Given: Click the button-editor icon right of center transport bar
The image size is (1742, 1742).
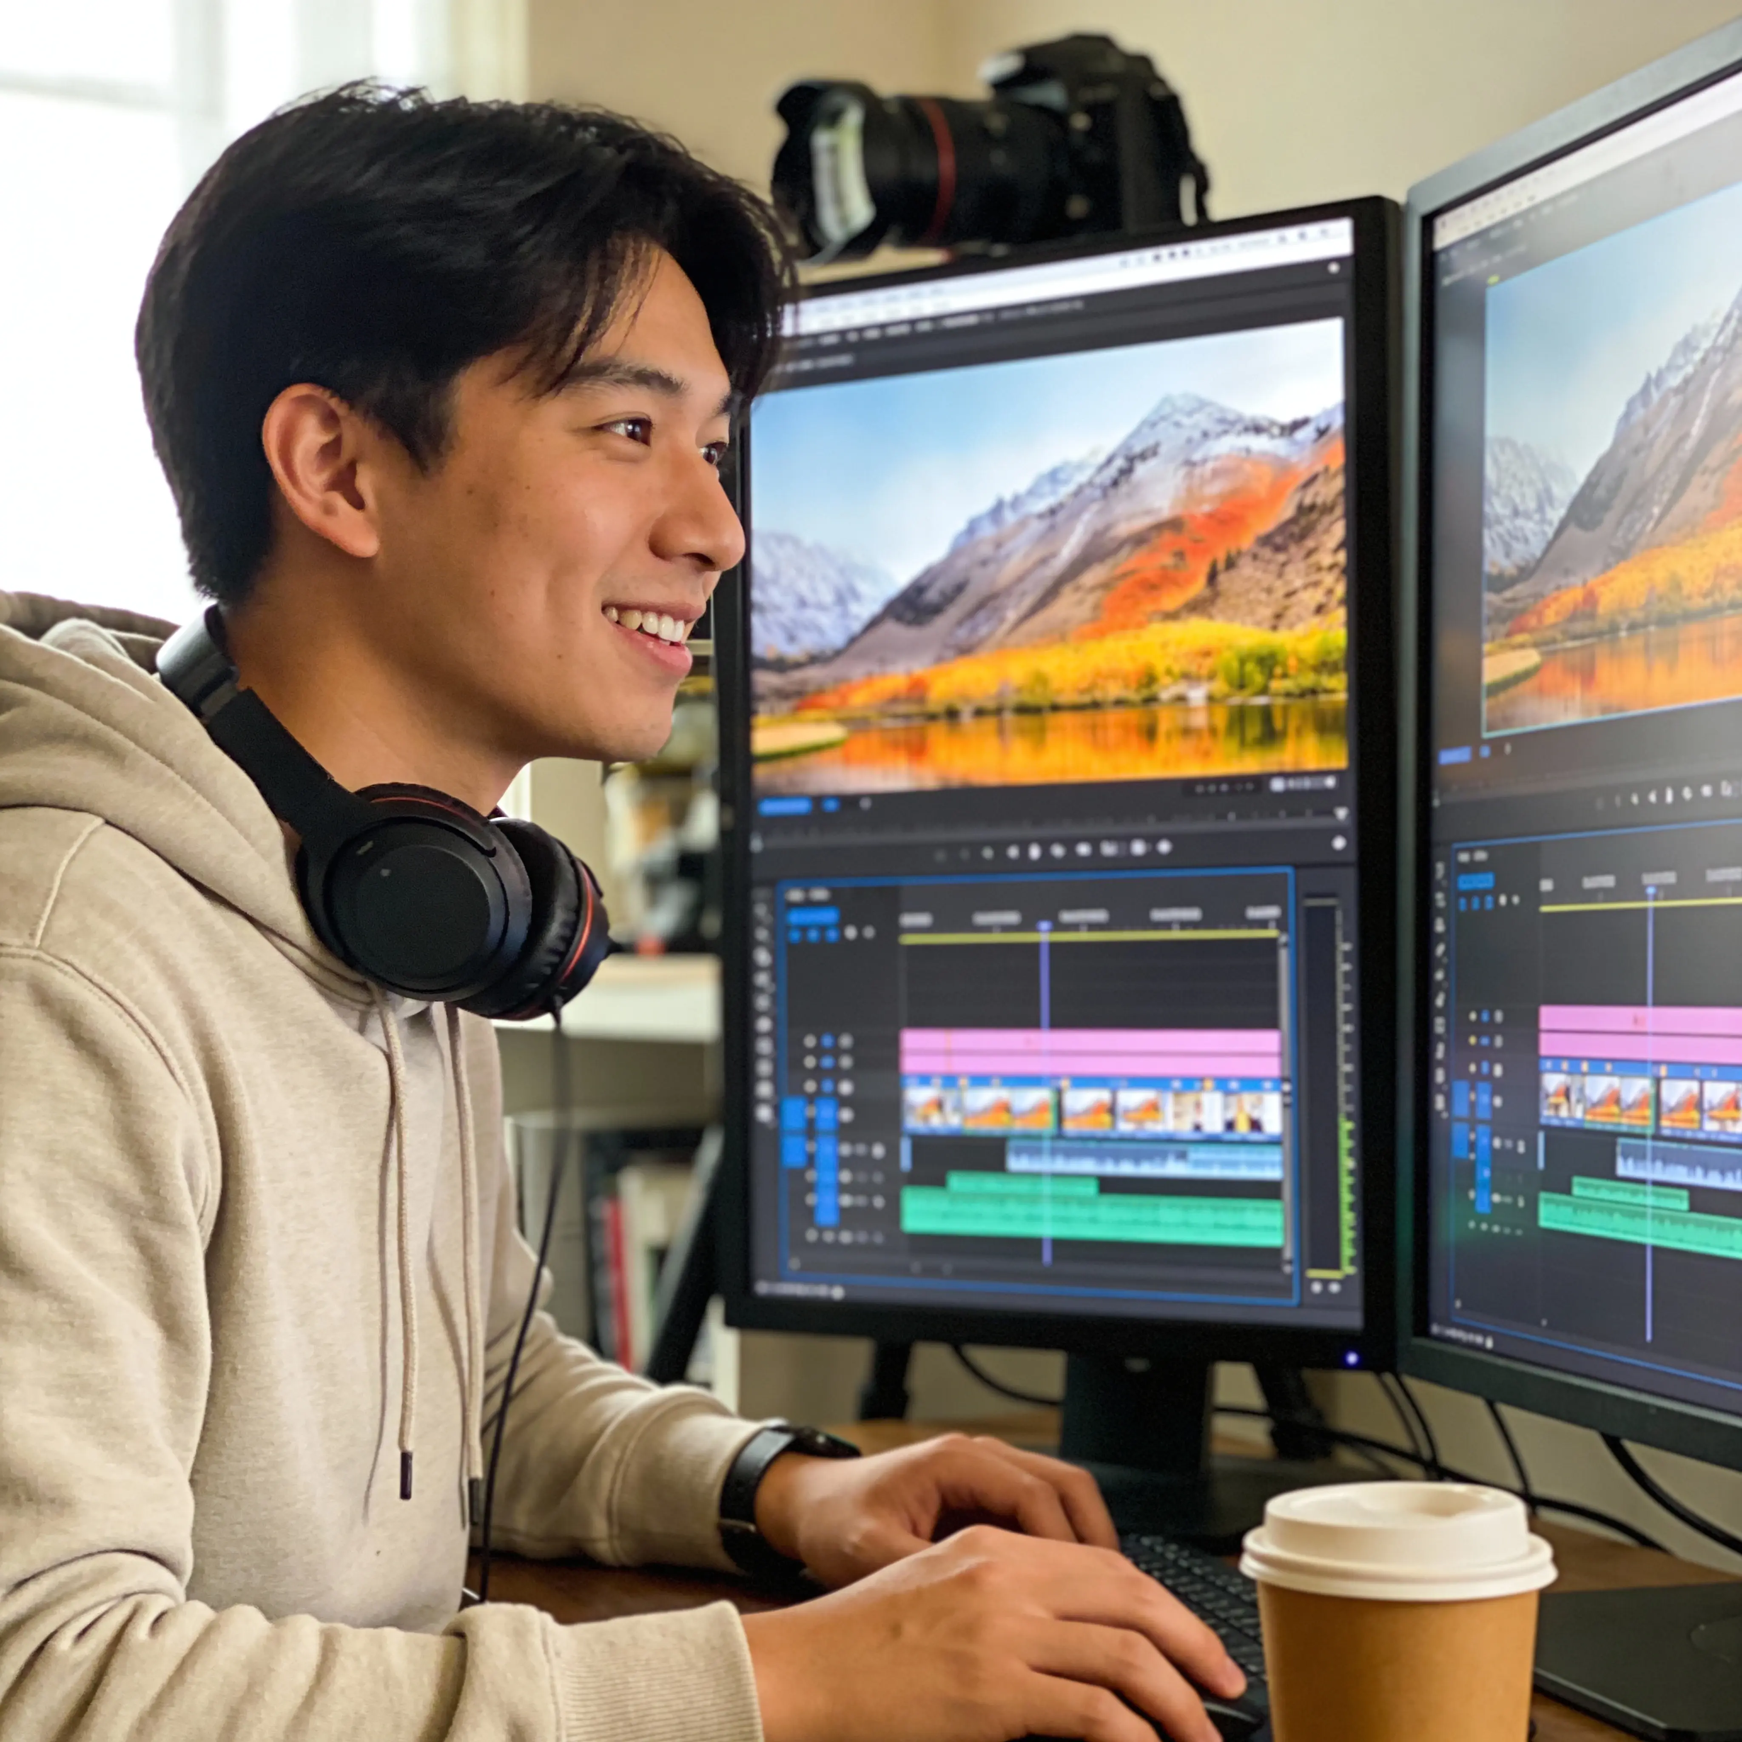Looking at the screenshot, I should pos(1338,843).
